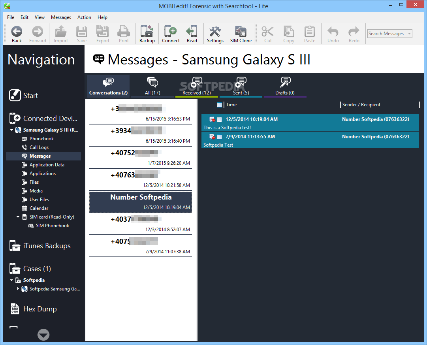The height and width of the screenshot is (345, 427).
Task: Open the iTunes Backups section
Action: (x=40, y=246)
